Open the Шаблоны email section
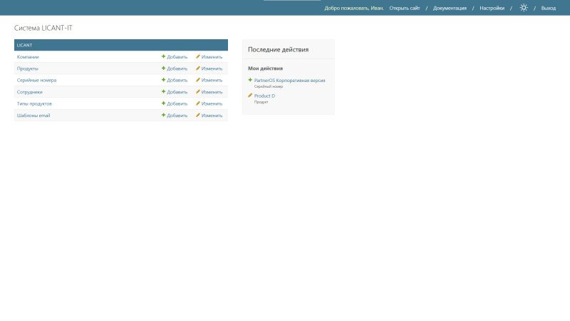The height and width of the screenshot is (321, 570). [x=33, y=115]
